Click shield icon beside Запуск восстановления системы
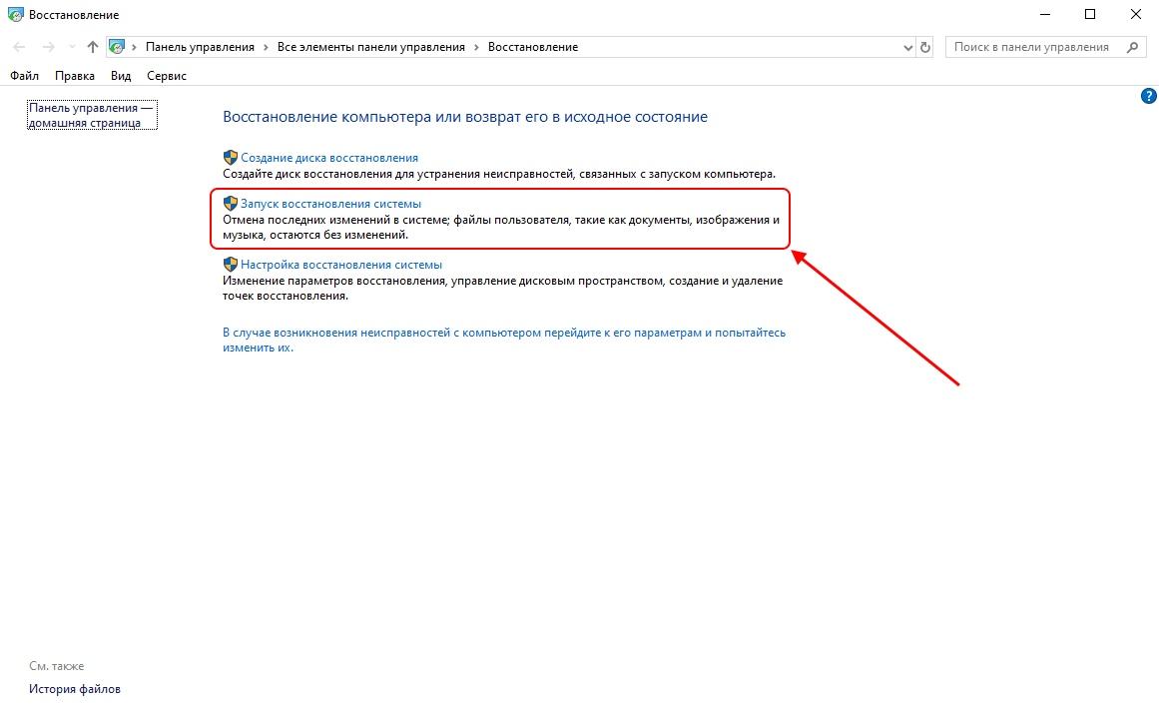Screen dimensions: 1159x716 coord(231,204)
